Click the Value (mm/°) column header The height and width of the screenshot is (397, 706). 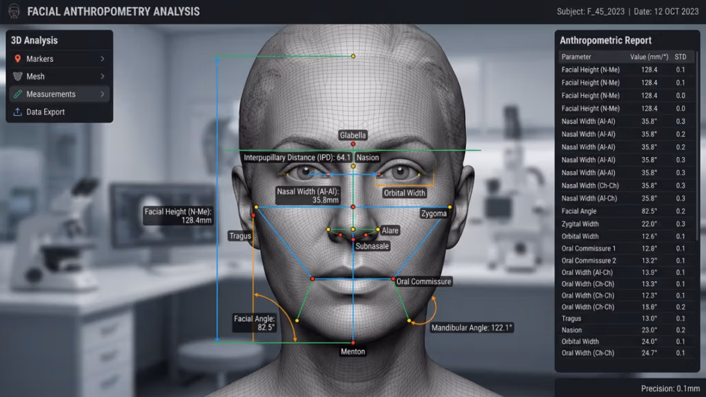[649, 57]
